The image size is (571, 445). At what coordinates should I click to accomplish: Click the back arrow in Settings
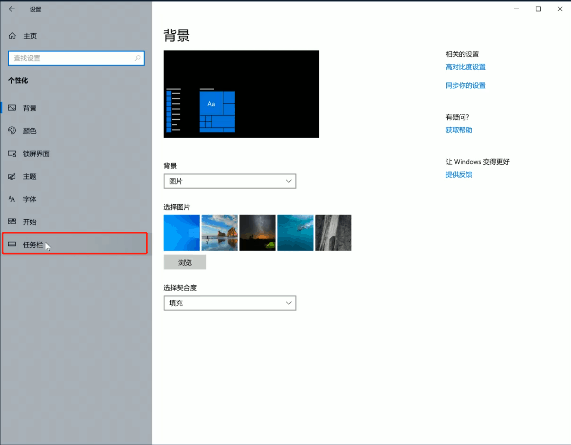pos(12,9)
